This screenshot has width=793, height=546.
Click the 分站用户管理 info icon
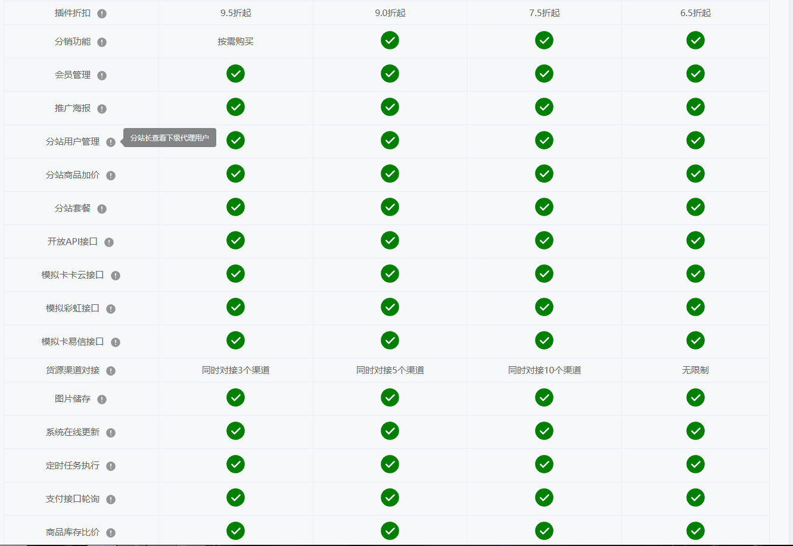click(x=111, y=142)
